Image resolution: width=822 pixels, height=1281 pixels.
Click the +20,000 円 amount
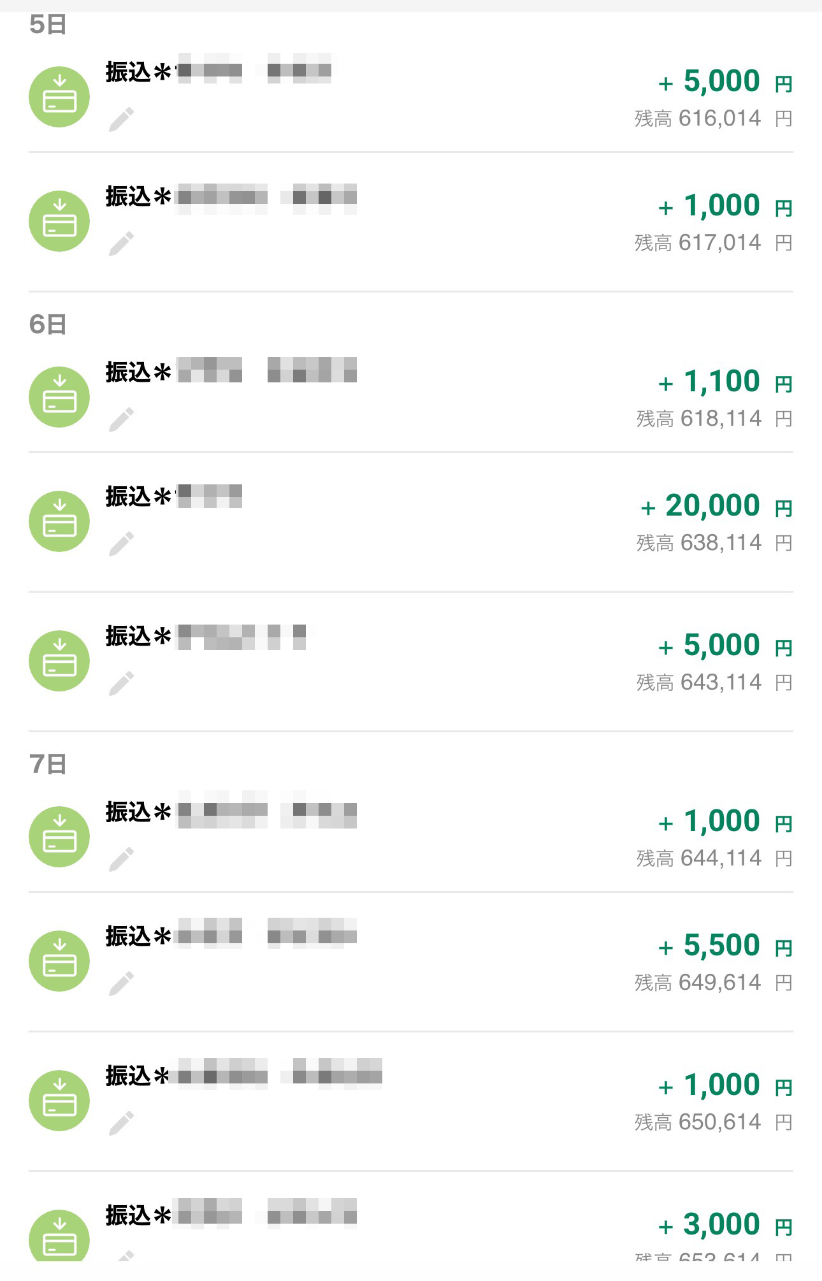tap(716, 506)
